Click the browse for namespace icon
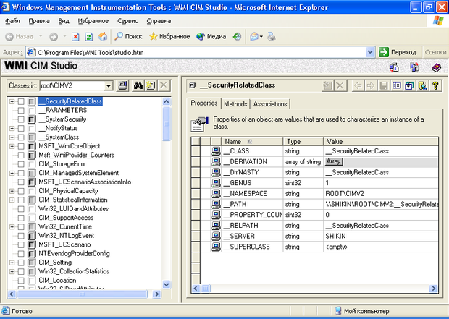 [123, 85]
